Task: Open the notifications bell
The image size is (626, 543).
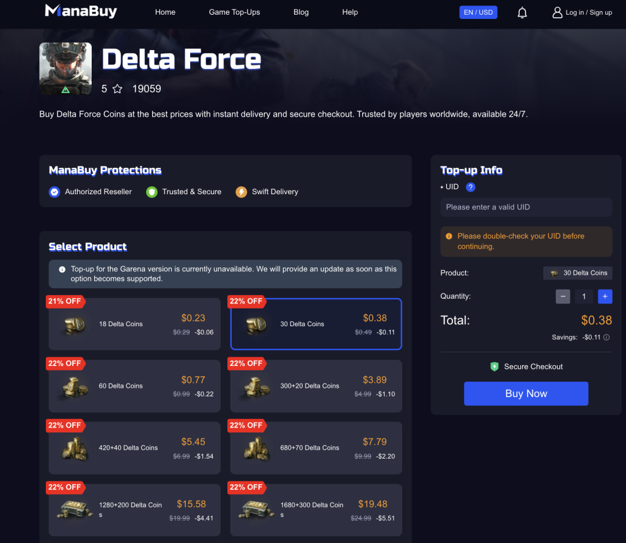Action: (x=522, y=12)
